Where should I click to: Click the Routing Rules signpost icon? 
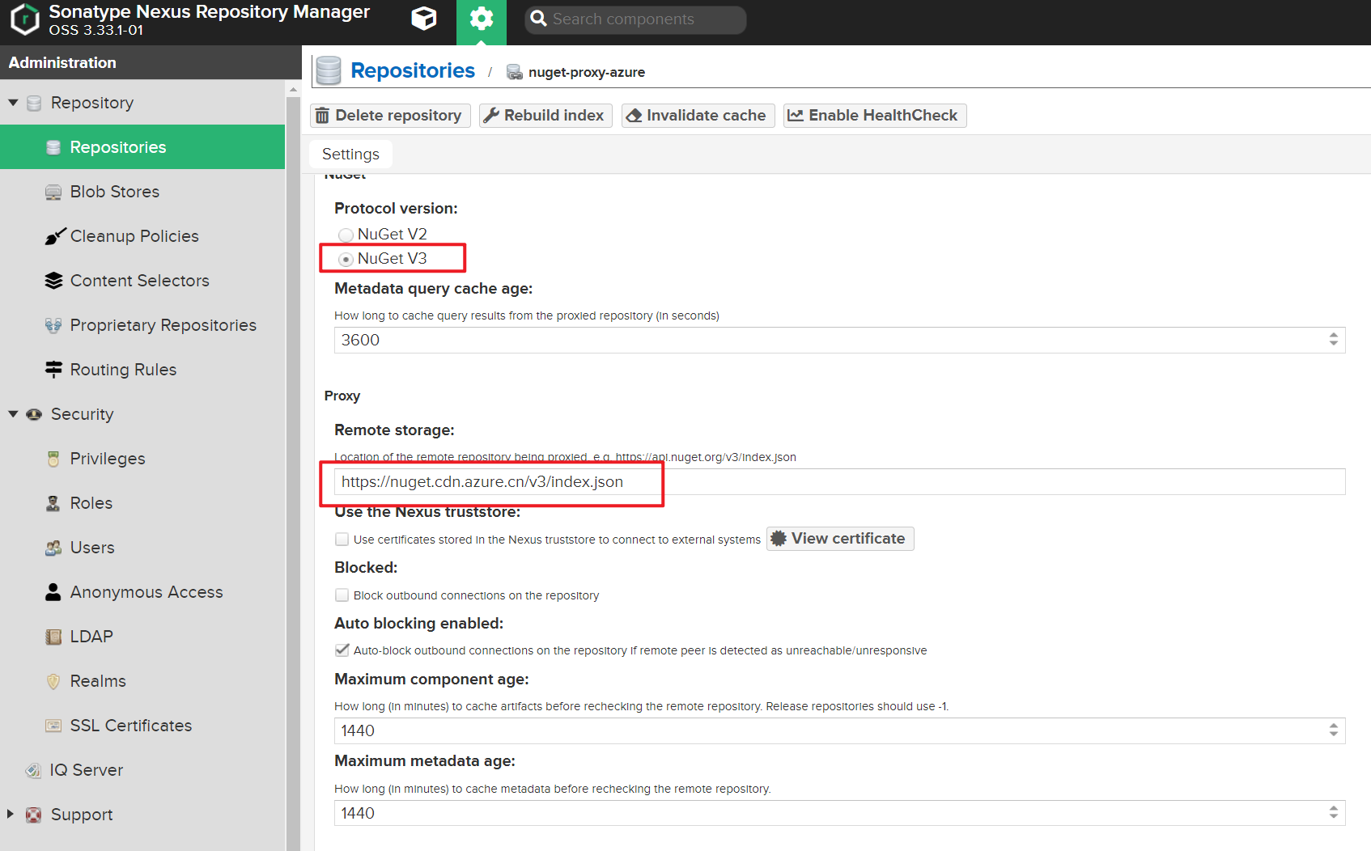point(53,370)
